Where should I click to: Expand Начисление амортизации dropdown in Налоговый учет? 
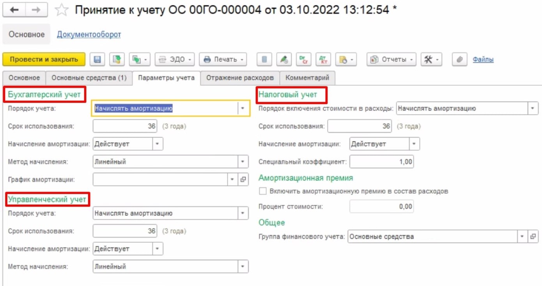point(414,144)
